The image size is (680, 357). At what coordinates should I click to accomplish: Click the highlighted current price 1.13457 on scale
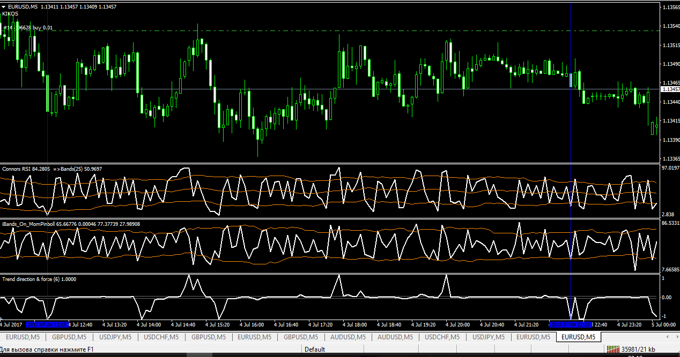[670, 89]
